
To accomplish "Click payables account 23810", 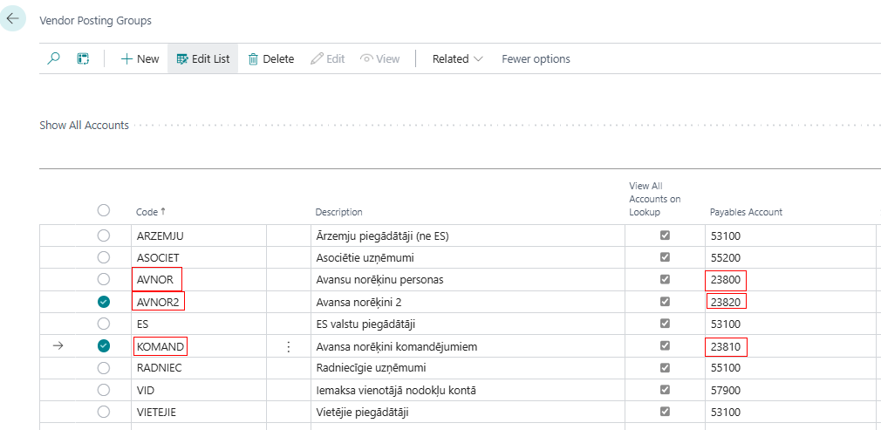I will pos(726,347).
